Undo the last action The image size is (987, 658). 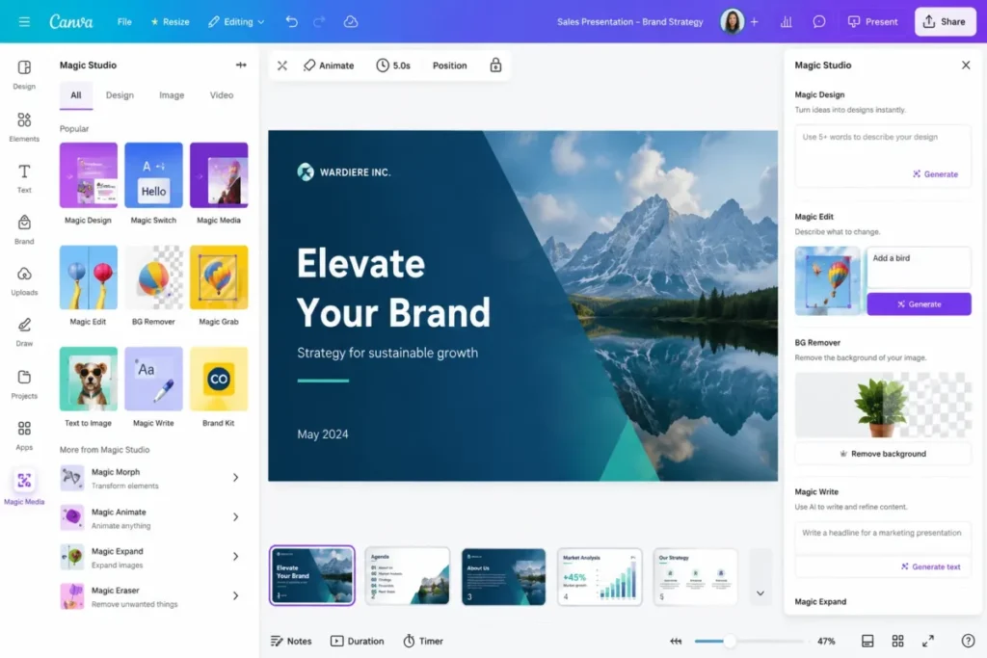(291, 22)
